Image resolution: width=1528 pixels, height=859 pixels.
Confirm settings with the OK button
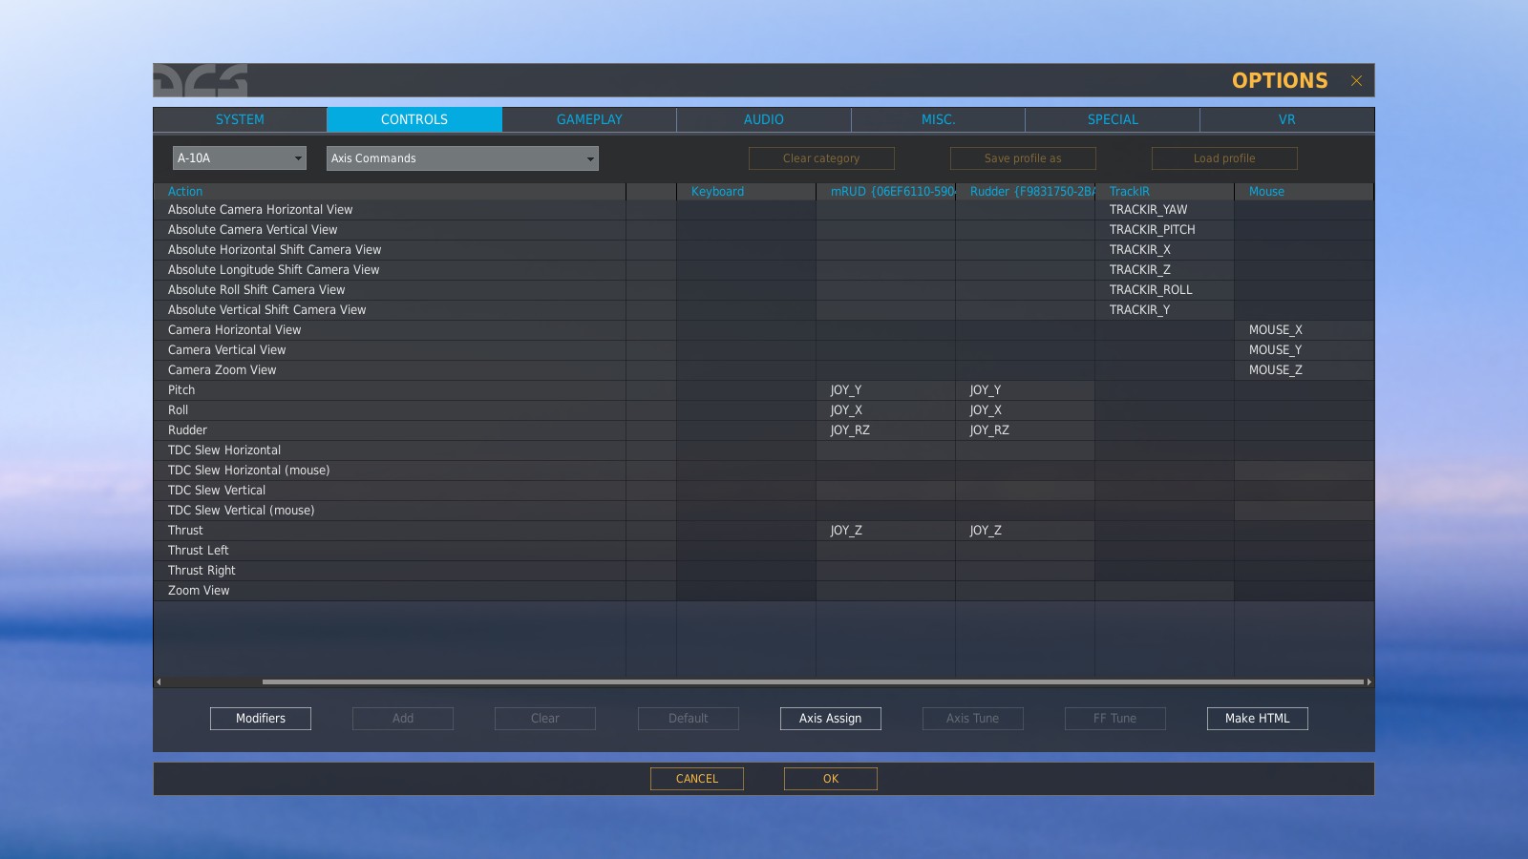(831, 779)
